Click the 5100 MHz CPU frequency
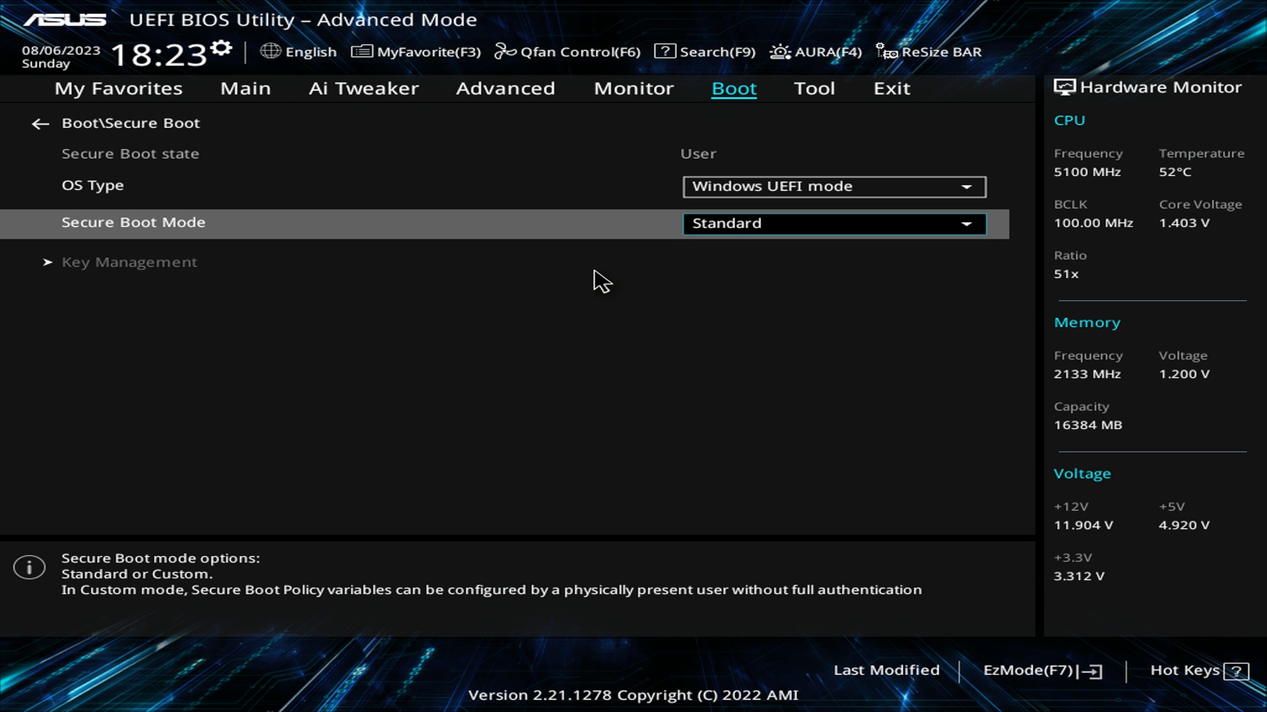1267x712 pixels. 1087,172
